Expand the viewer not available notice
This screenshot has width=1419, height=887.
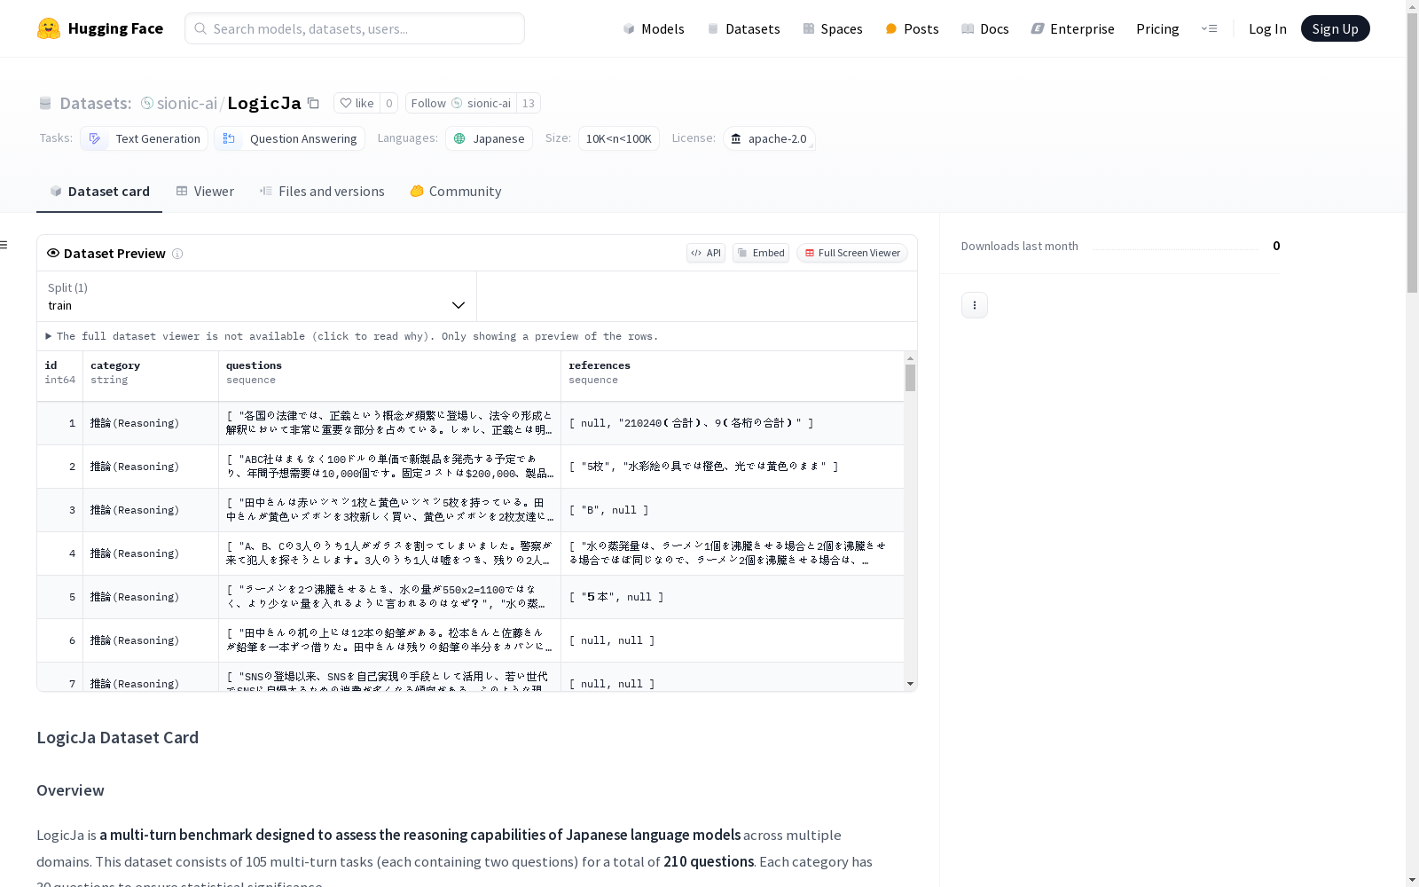(x=352, y=336)
